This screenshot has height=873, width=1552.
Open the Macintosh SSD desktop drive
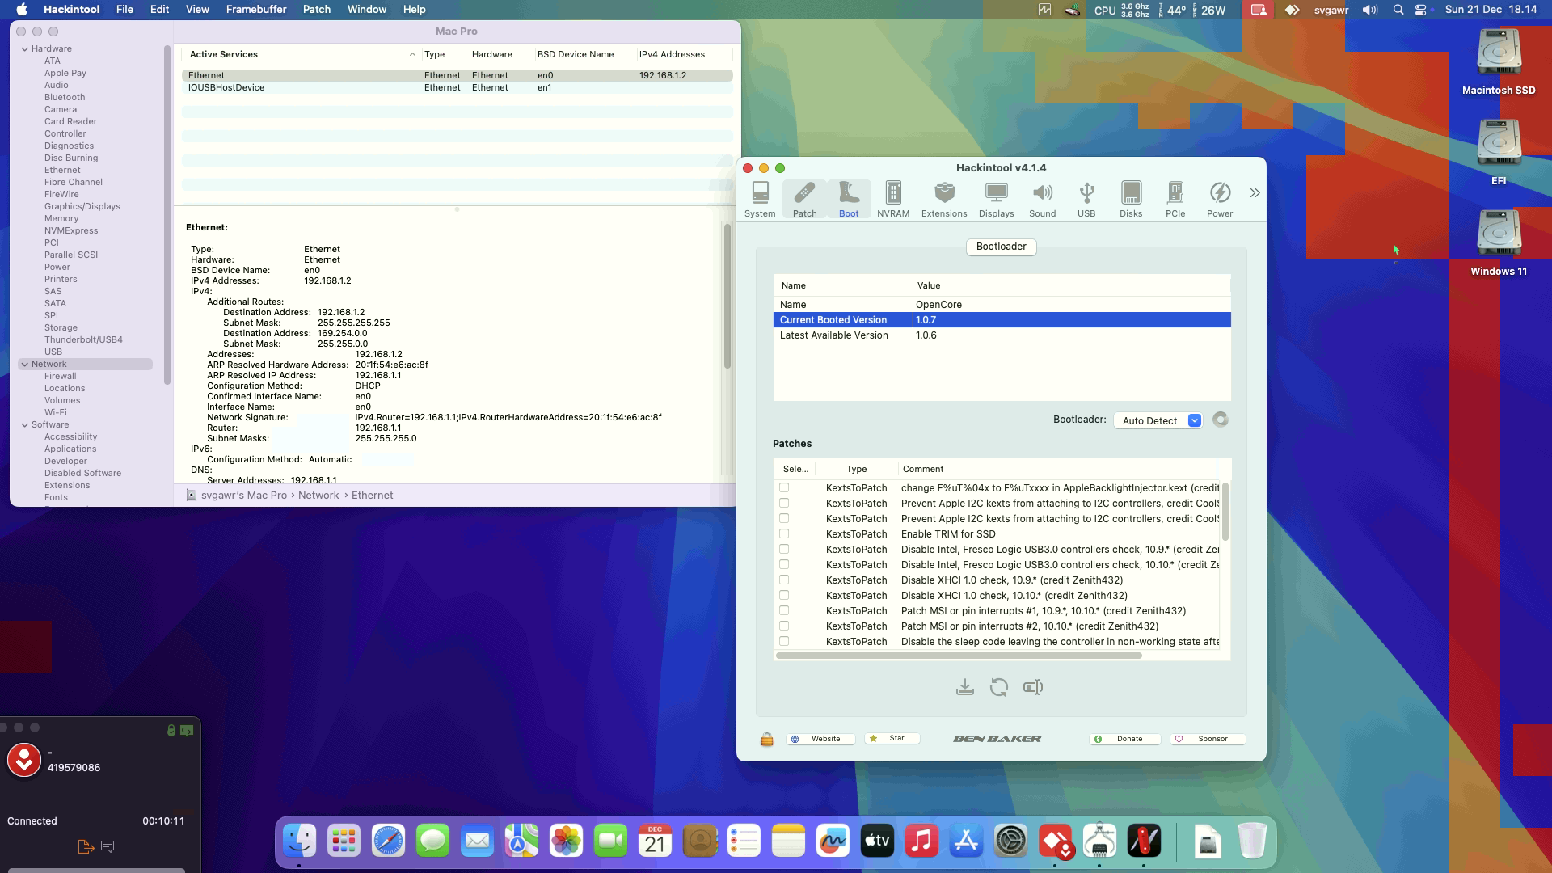1499,62
